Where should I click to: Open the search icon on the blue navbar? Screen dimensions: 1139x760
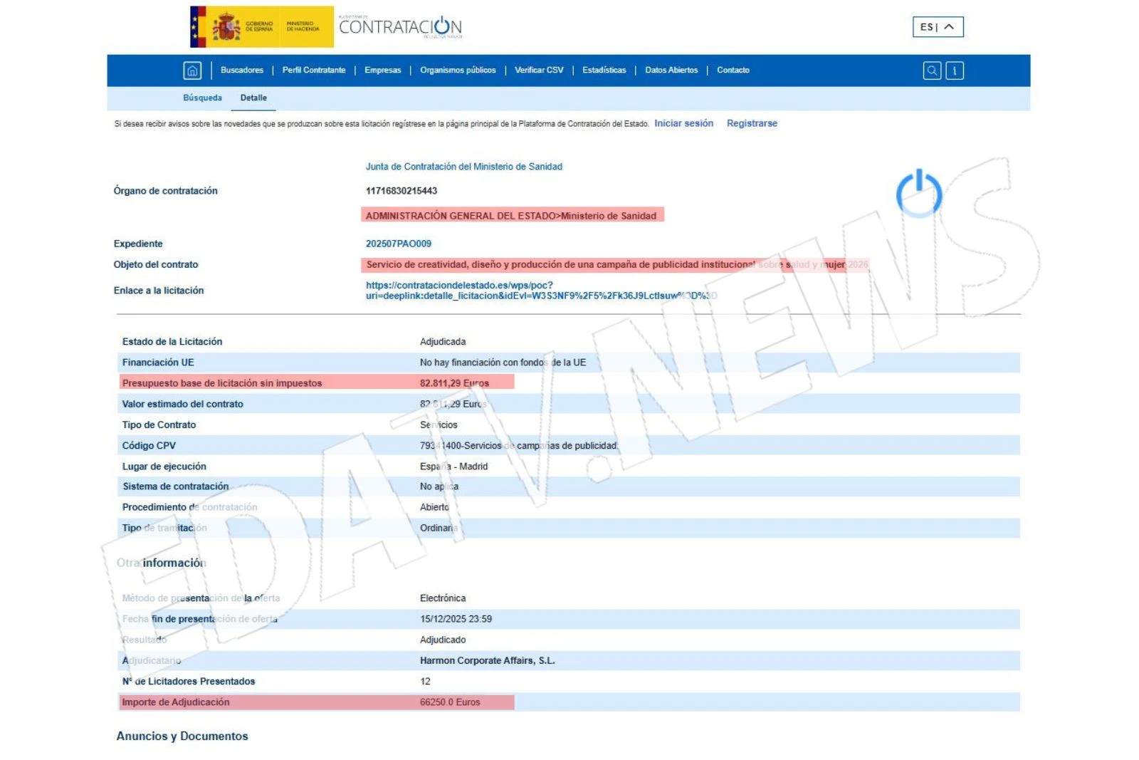(932, 71)
